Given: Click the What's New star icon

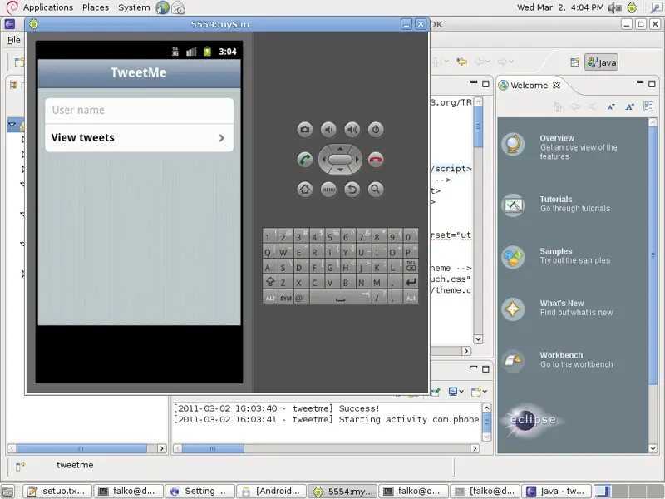Looking at the screenshot, I should point(513,309).
